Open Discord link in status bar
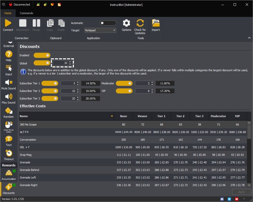Screen dimensions: 253x202 222,199
